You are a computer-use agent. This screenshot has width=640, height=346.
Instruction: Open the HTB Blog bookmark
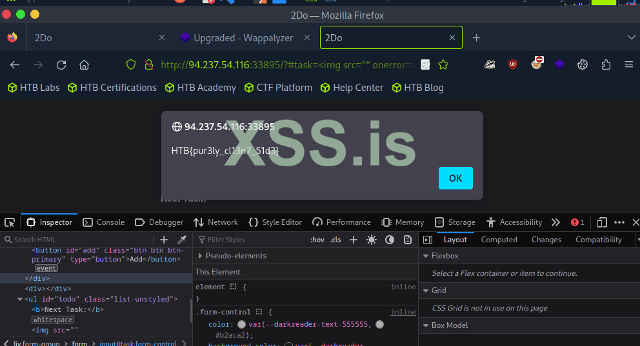click(x=417, y=88)
